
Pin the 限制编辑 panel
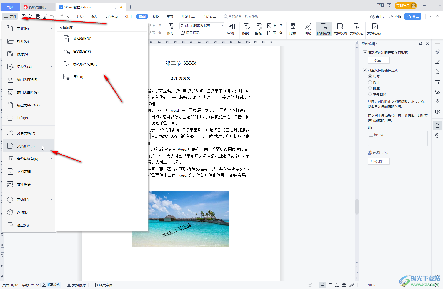(x=421, y=44)
